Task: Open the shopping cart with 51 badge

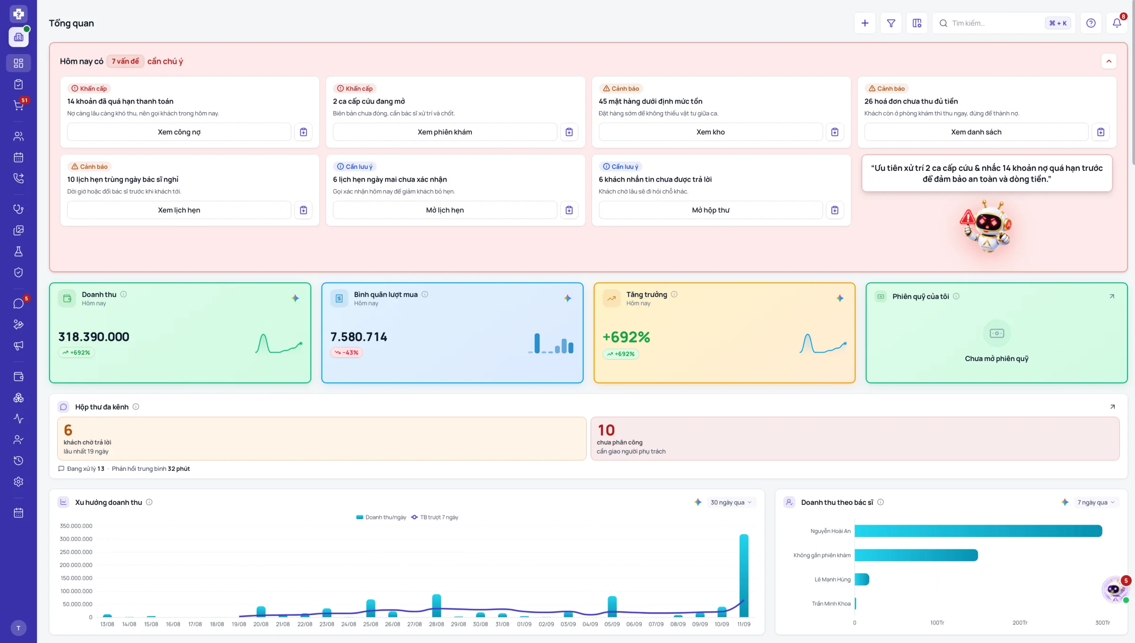Action: coord(18,105)
